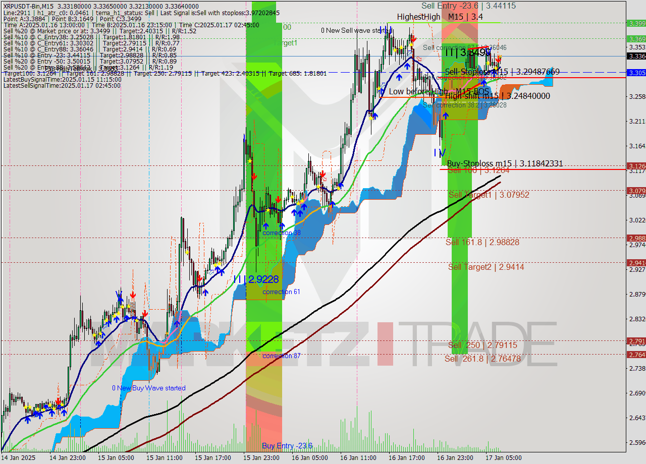Click 'Sell %20 @ Entry -50: 3.50015' line
The height and width of the screenshot is (464, 646).
(90, 61)
